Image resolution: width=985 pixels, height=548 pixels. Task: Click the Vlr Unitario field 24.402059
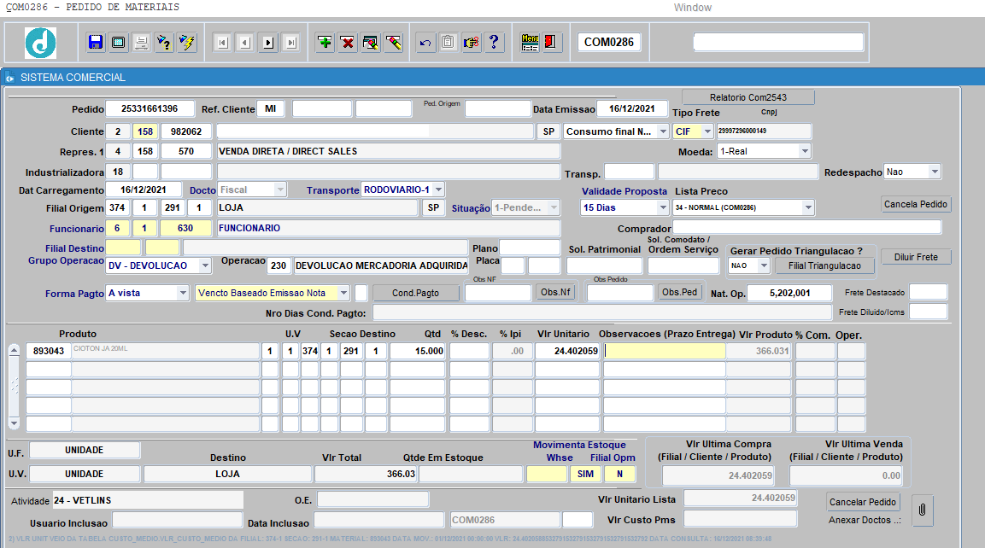click(x=567, y=351)
